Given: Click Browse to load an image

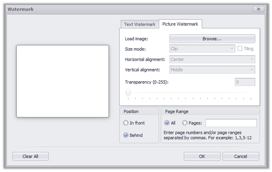Looking at the screenshot, I should tap(212, 39).
